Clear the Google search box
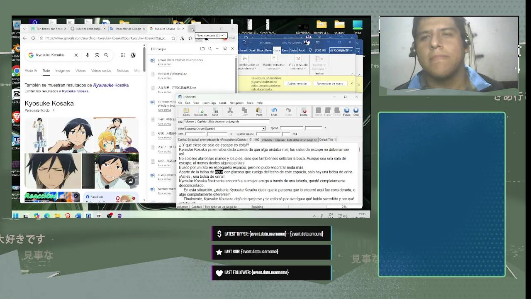 (76, 55)
